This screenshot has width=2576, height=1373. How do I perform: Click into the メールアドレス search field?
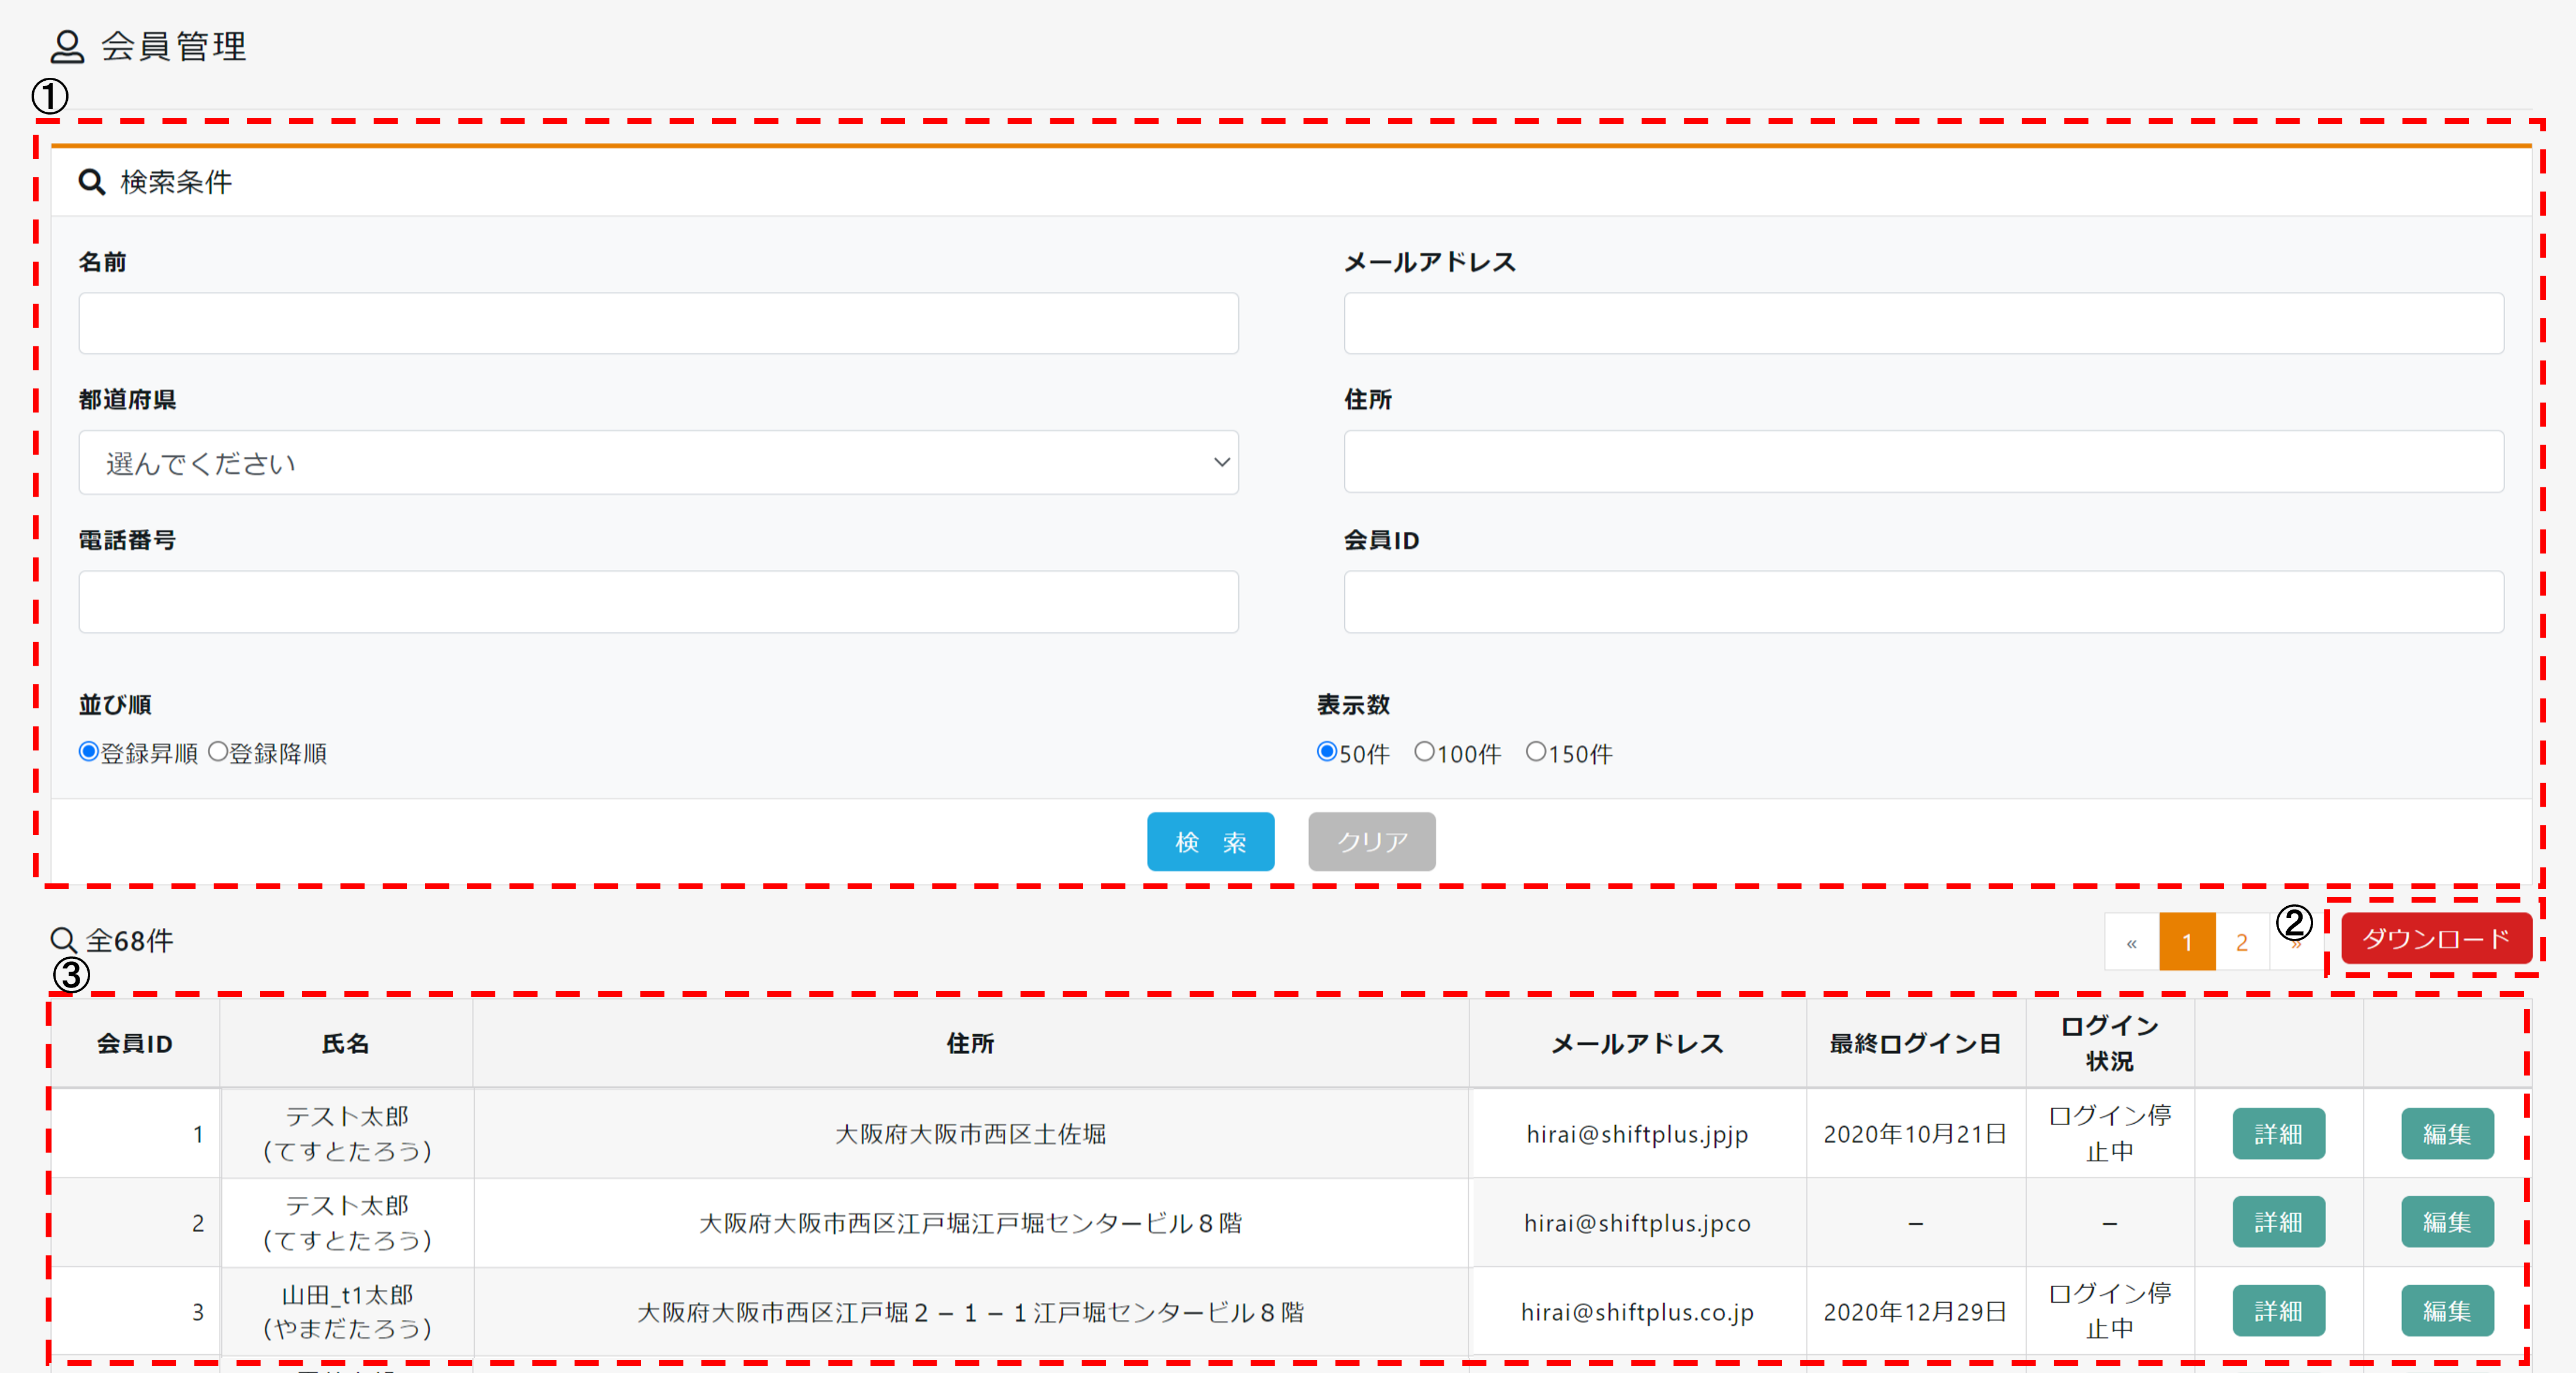(1923, 323)
